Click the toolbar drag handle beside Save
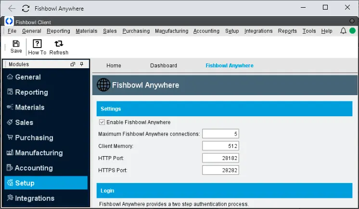Viewport: 359px width, 209px height. point(5,47)
